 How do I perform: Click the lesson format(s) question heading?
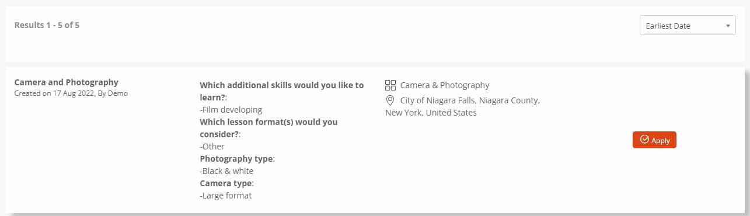268,128
